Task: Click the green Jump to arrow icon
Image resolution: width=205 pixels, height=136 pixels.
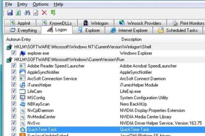Action: (53, 13)
